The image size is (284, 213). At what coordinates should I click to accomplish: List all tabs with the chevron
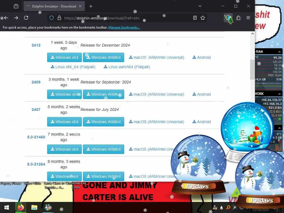point(200,6)
